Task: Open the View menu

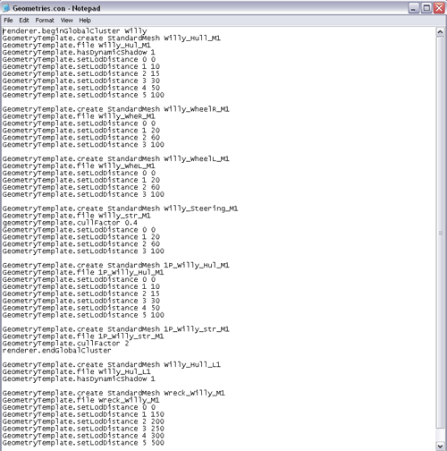Action: [67, 21]
